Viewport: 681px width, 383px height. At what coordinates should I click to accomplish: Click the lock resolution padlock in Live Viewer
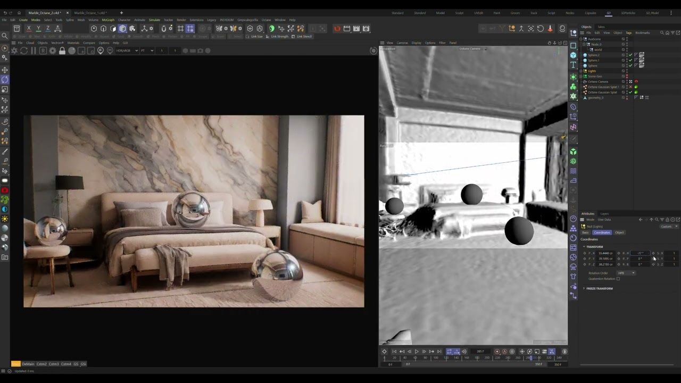(62, 51)
